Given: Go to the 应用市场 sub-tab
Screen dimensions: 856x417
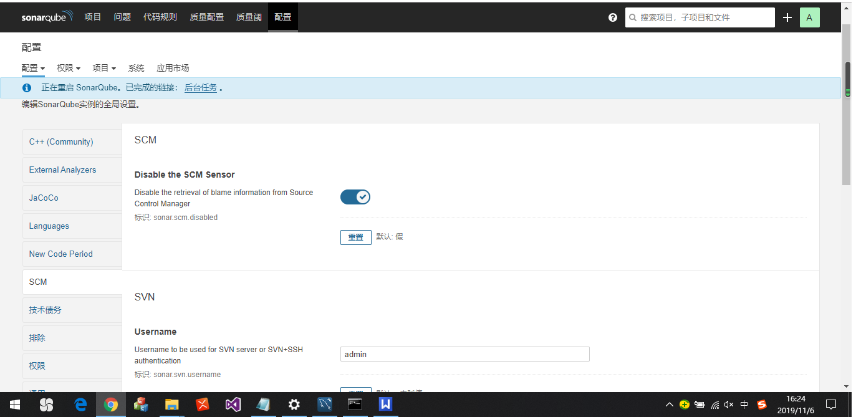Looking at the screenshot, I should coord(173,68).
